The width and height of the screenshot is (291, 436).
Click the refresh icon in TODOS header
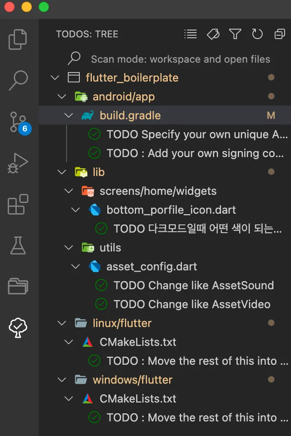pyautogui.click(x=257, y=34)
